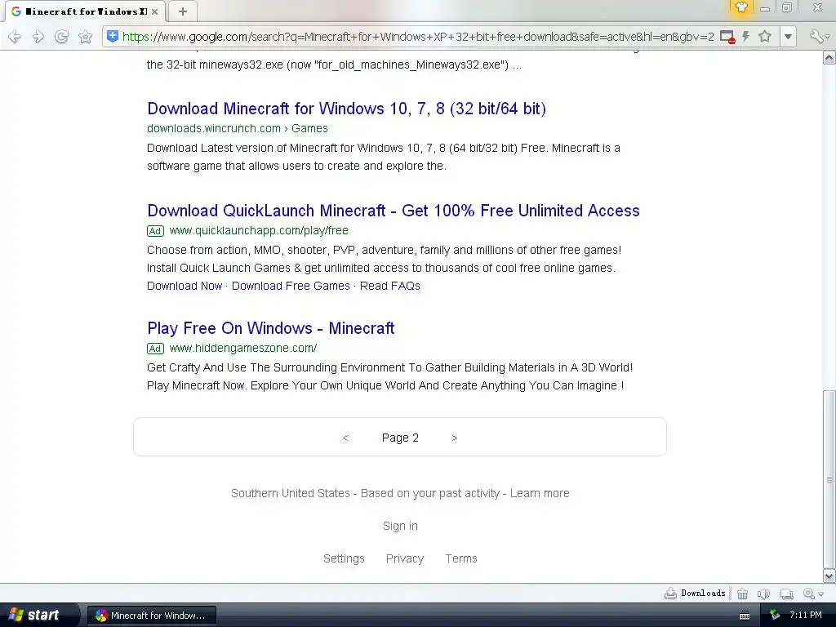Click the scrollbar down arrow
Viewport: 836px width, 627px height.
[829, 576]
